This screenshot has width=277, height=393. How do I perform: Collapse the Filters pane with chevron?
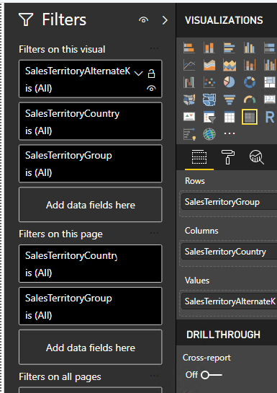165,20
